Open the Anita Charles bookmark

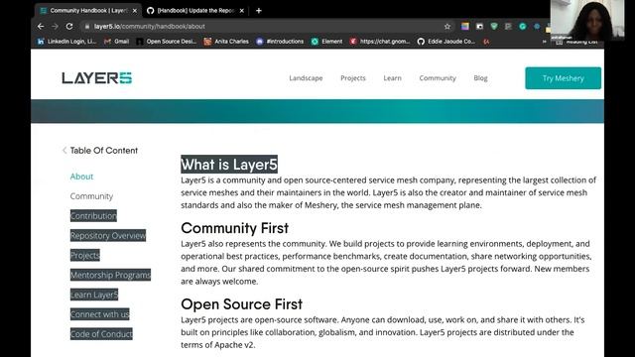(226, 42)
